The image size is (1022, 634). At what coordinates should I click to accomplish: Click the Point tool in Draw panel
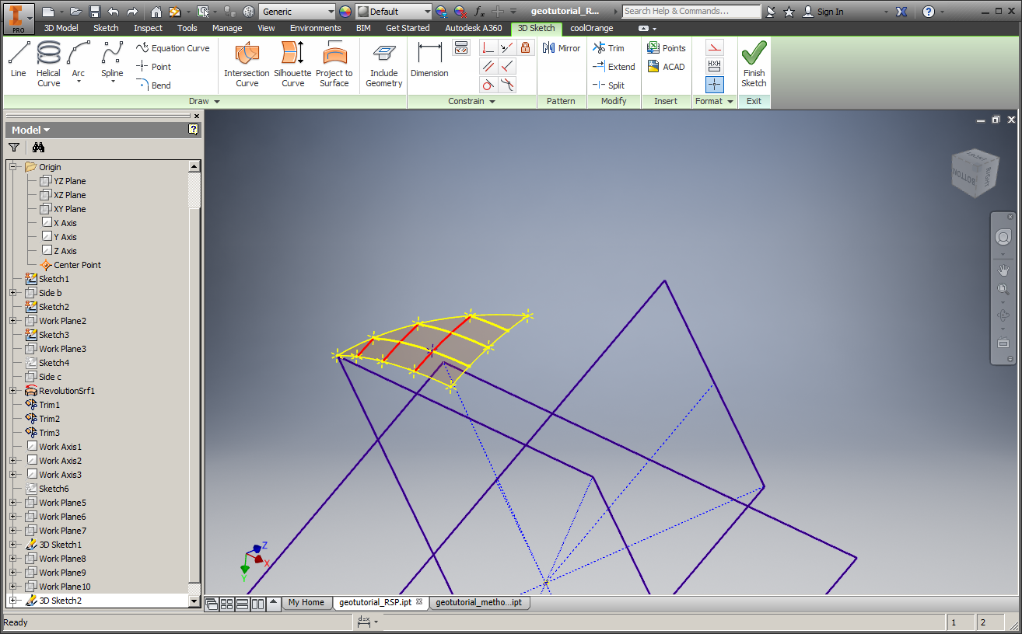153,67
